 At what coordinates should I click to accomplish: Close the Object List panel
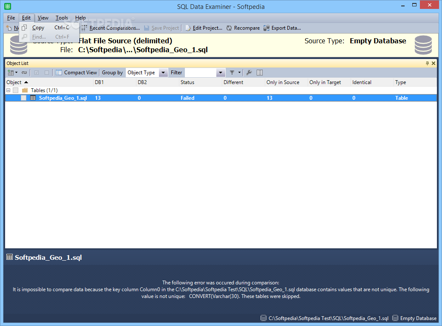click(433, 63)
